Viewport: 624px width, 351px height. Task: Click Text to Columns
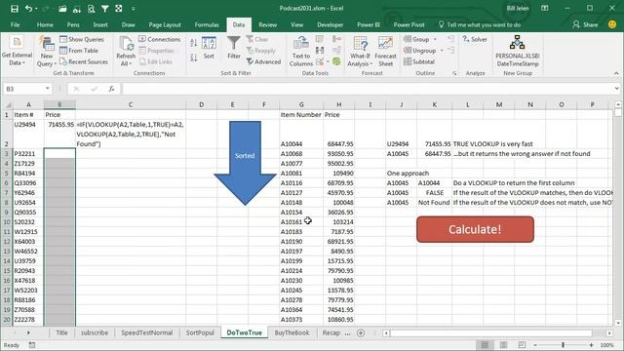301,52
